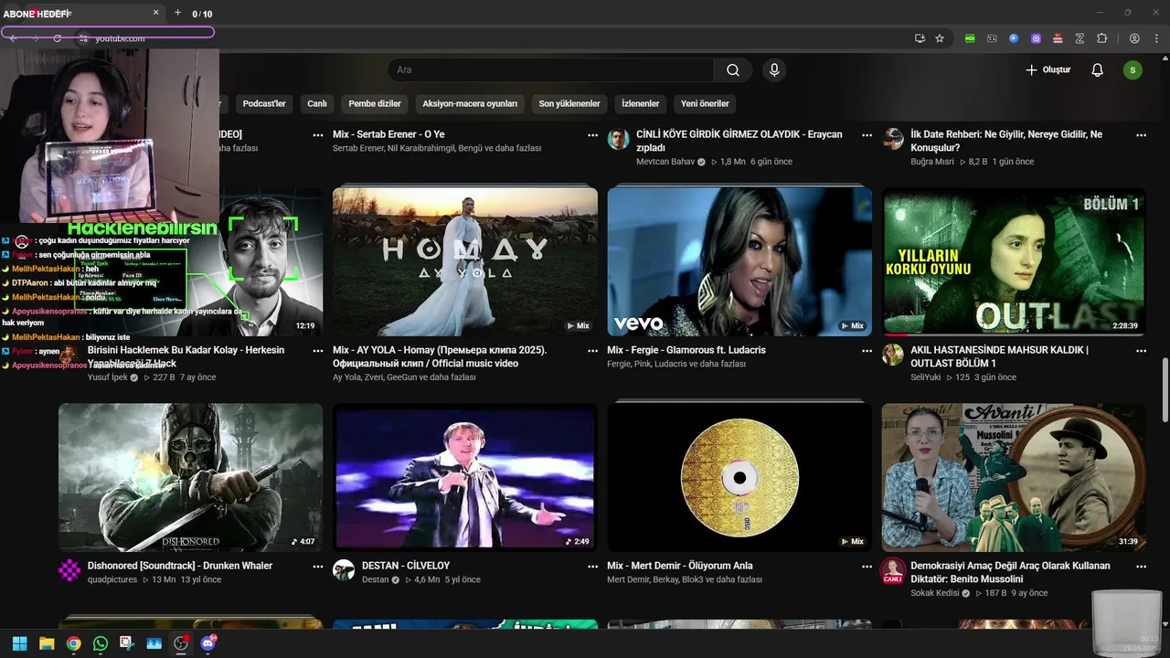Open the Mevtcan Bahav channel name
Screen dimensions: 1170x658
point(665,162)
